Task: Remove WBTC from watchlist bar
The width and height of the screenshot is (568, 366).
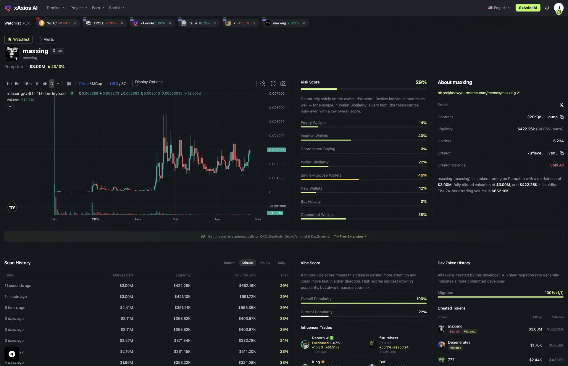Action: click(75, 23)
